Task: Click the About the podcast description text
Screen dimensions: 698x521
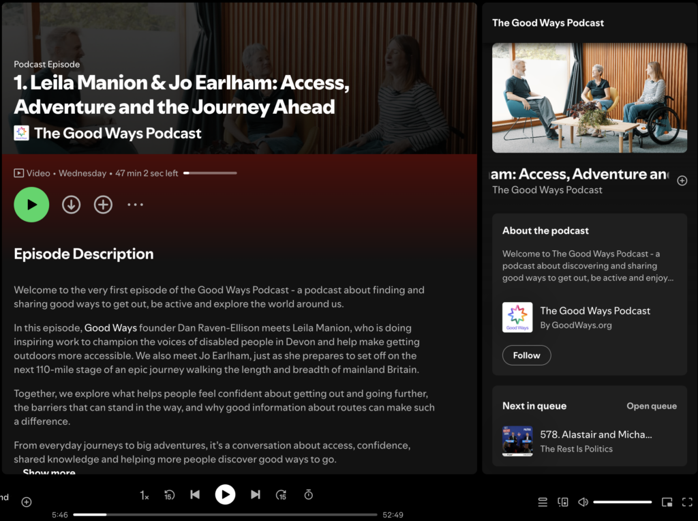Action: point(588,266)
